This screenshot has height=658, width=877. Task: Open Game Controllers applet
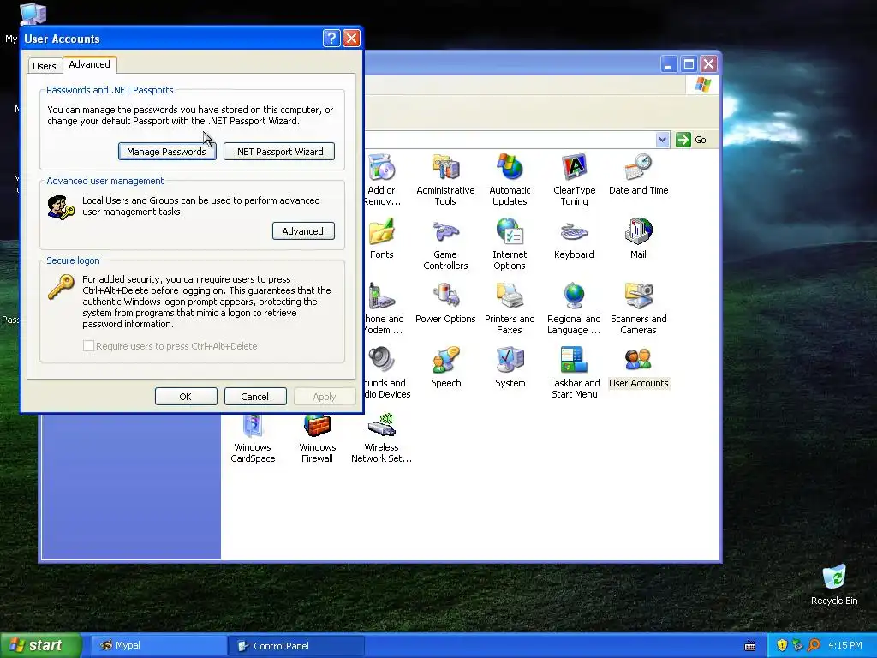(x=445, y=244)
